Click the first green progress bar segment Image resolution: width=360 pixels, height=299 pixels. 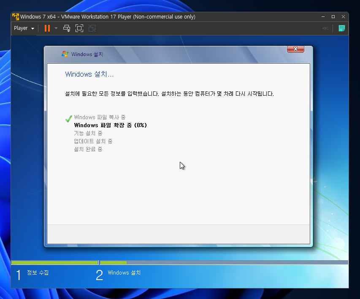tap(54, 262)
